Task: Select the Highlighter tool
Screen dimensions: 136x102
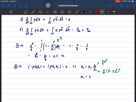Action: click(x=33, y=12)
